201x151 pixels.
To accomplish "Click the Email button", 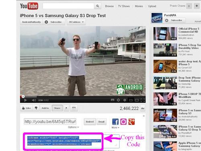I will pos(101,122).
